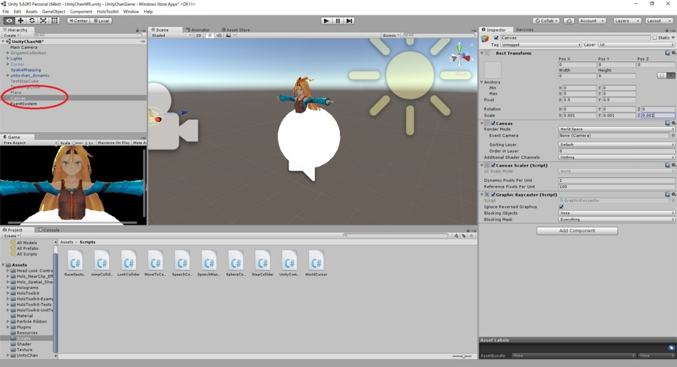Viewport: 677px width, 367px height.
Task: Select LookCollider script file
Action: (x=129, y=263)
